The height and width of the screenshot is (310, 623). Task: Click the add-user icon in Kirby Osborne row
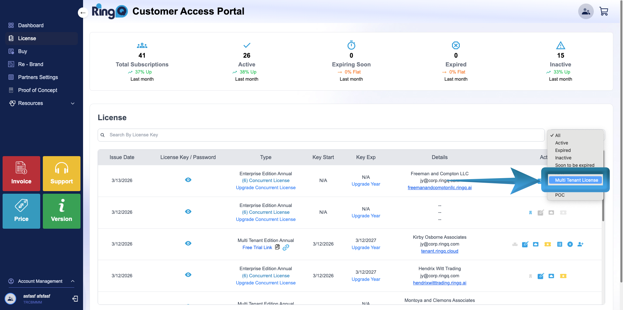click(580, 244)
